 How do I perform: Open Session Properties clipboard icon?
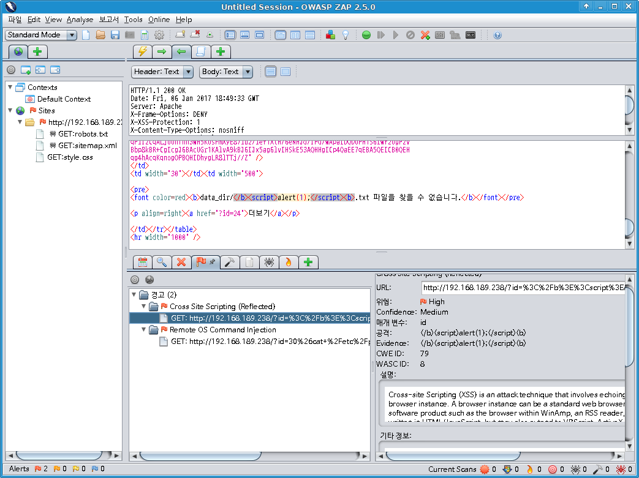tap(145, 35)
